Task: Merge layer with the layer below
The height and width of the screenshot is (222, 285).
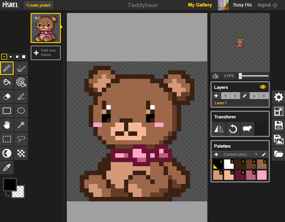Action: click(x=254, y=96)
